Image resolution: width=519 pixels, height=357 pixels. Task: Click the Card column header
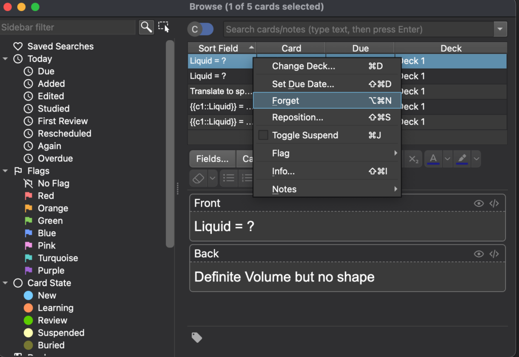(291, 48)
